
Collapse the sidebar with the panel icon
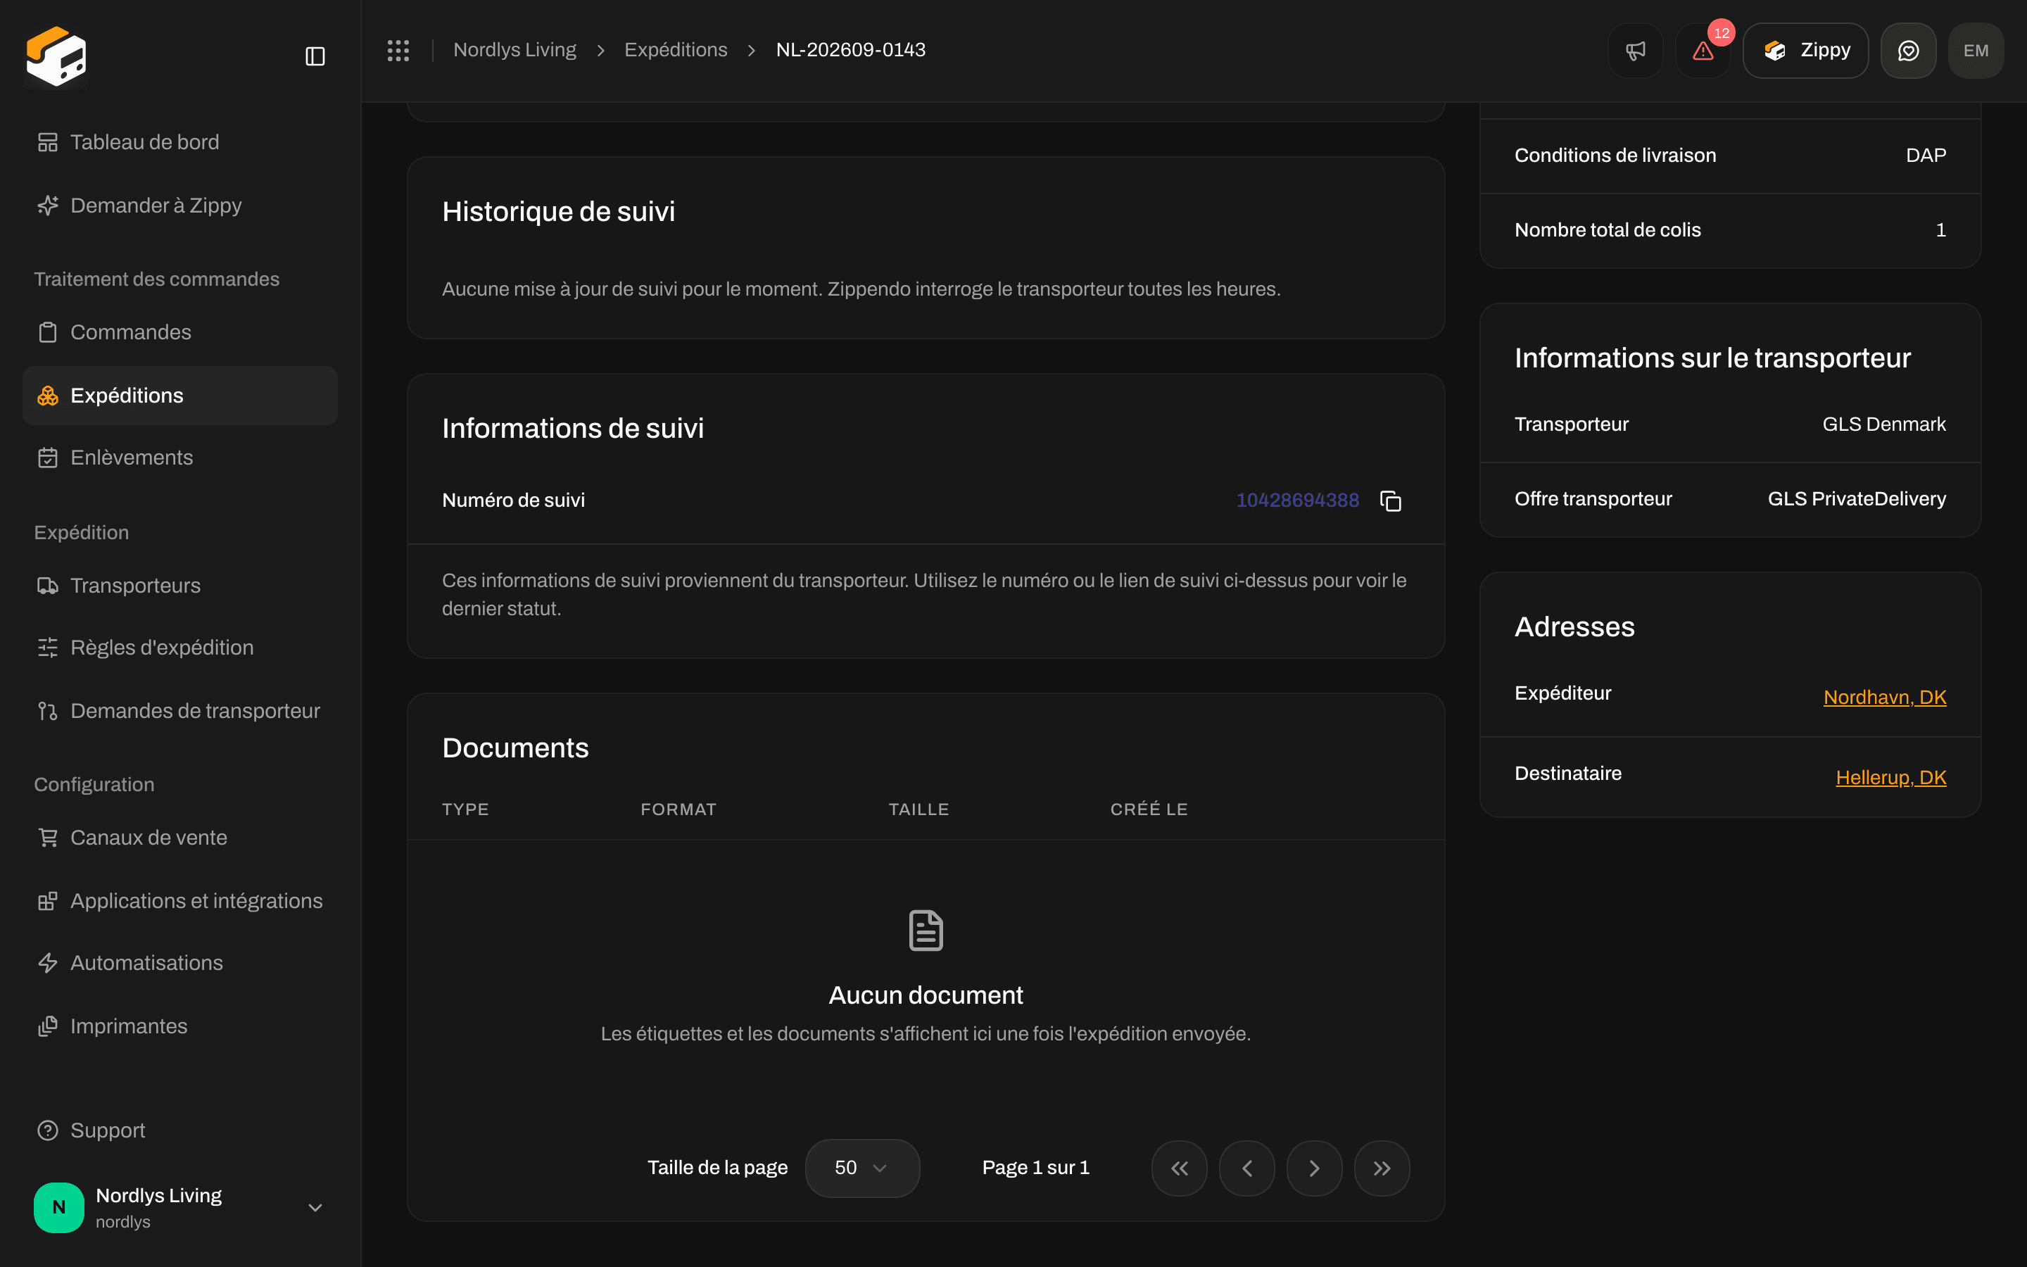[315, 56]
